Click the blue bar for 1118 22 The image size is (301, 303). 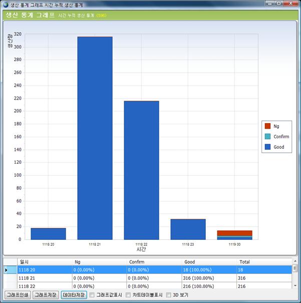141,170
